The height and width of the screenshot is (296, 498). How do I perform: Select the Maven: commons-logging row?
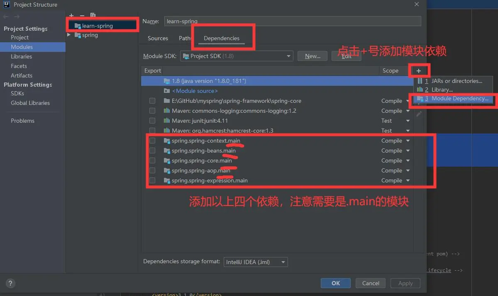pos(277,111)
